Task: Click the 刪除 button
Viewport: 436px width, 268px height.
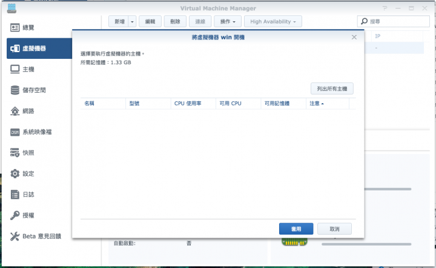Action: point(175,21)
